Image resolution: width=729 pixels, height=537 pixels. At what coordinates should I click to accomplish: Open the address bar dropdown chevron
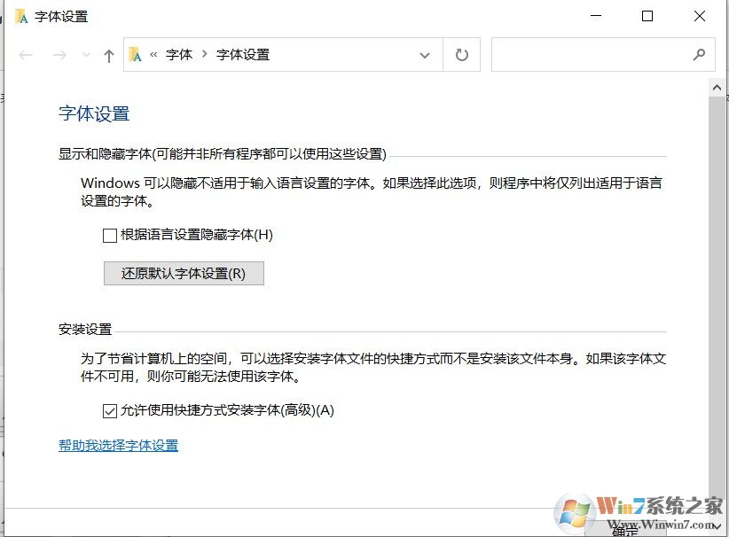tap(425, 54)
